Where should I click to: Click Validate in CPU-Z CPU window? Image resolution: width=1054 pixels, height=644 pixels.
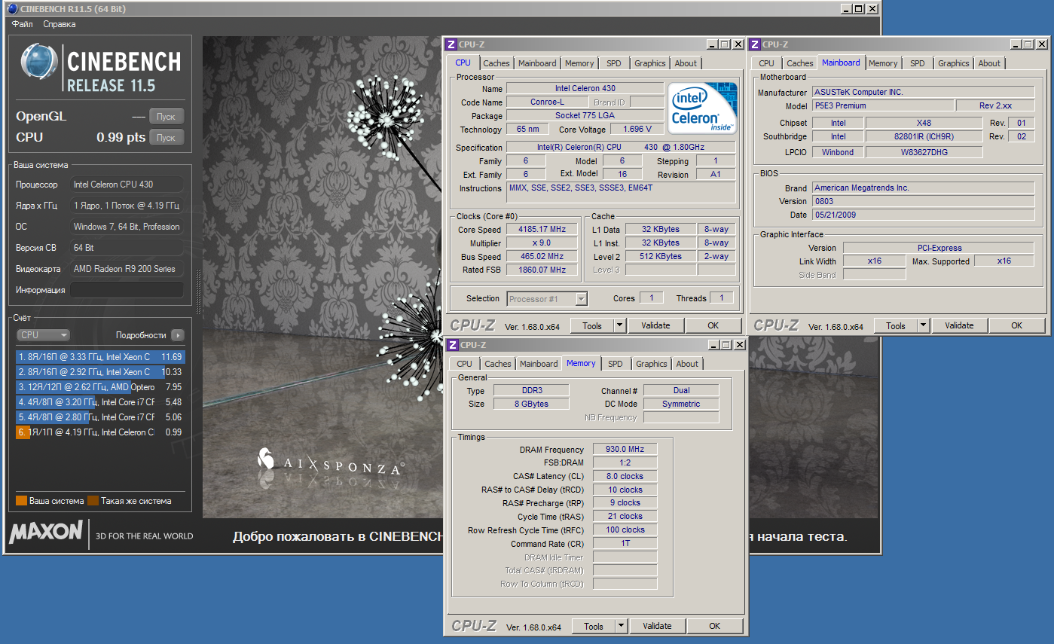(655, 325)
